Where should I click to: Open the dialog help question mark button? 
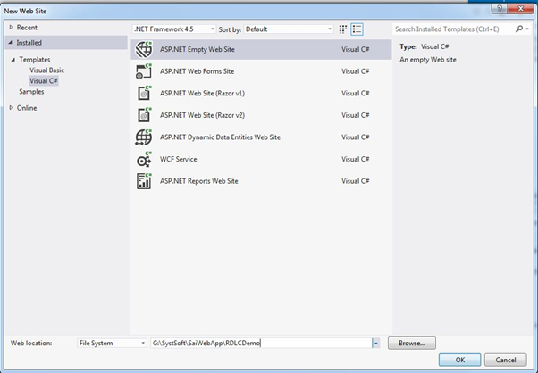[500, 9]
